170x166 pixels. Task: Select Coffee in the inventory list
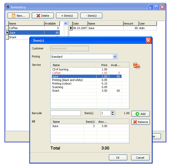tap(13, 28)
